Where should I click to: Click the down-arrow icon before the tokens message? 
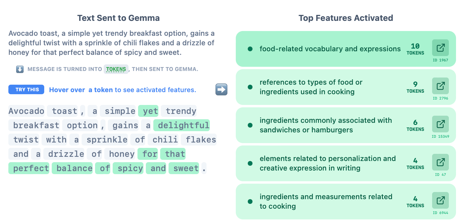coord(19,69)
